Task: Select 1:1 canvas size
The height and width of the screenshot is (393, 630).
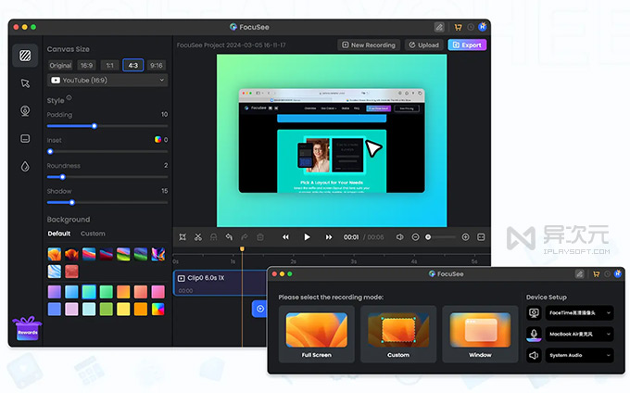Action: (109, 65)
